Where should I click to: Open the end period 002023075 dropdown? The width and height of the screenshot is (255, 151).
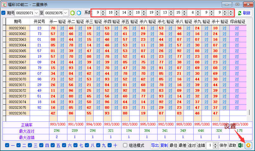65,13
